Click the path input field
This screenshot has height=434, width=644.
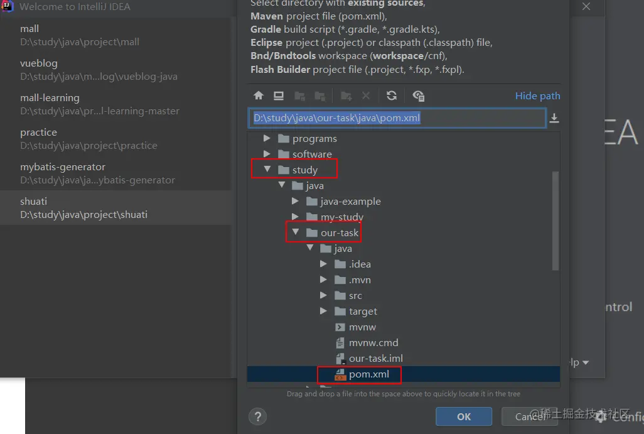(x=397, y=118)
